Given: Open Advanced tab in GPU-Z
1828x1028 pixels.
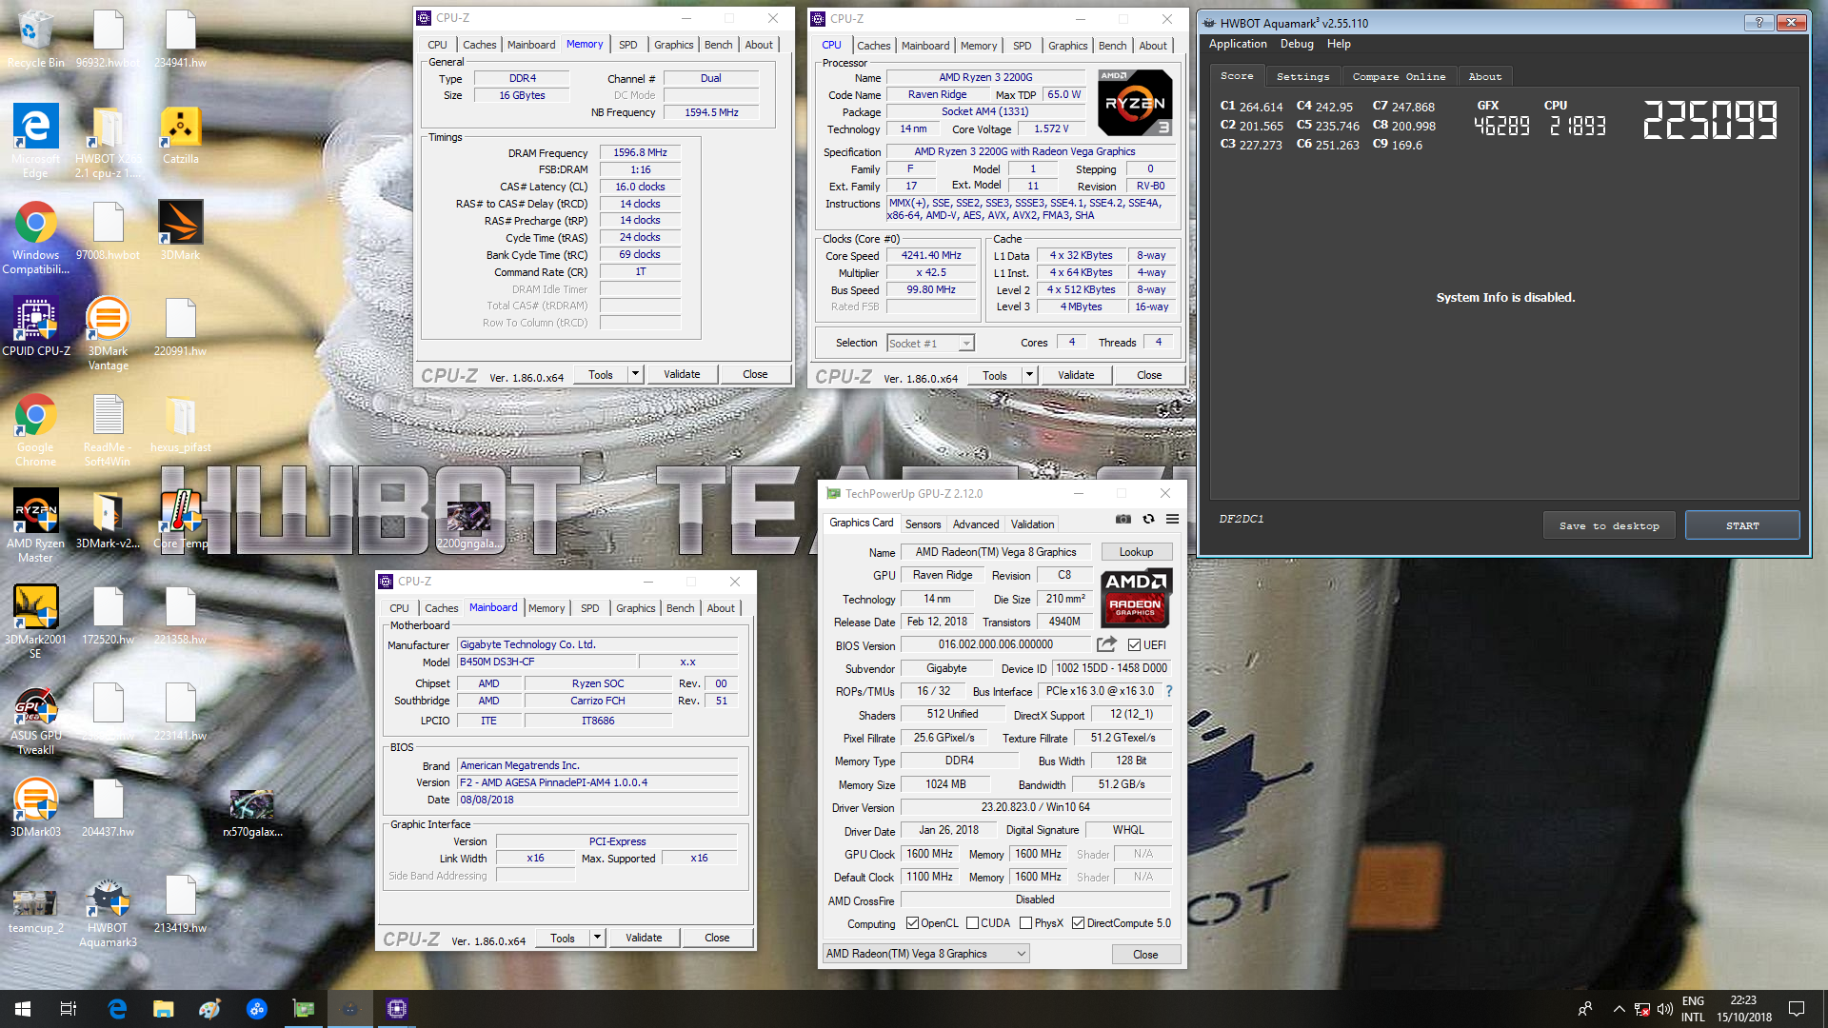Looking at the screenshot, I should click(x=976, y=524).
